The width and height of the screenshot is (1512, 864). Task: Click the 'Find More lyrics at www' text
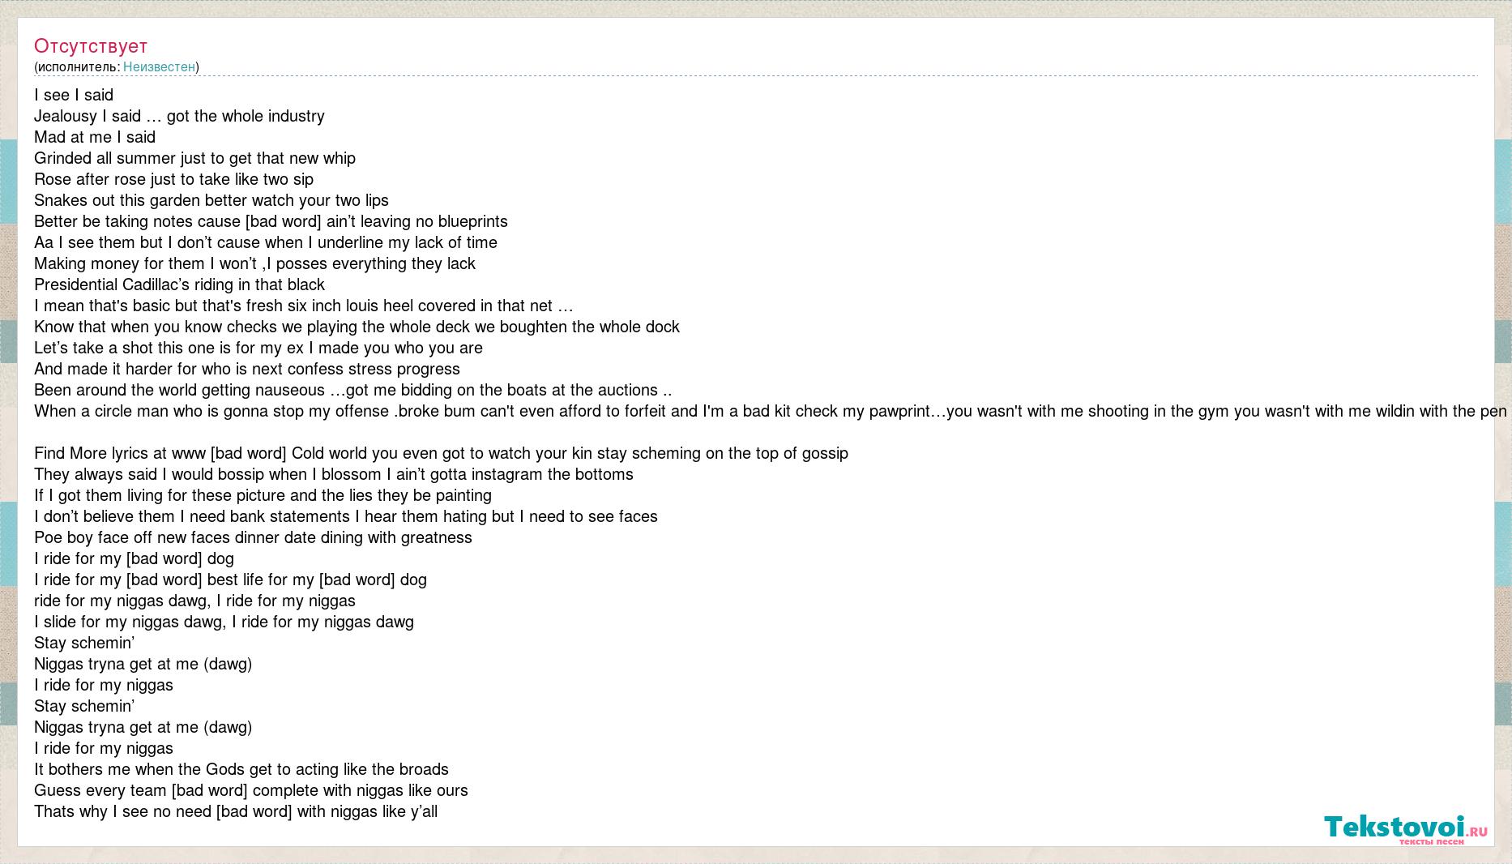point(120,453)
